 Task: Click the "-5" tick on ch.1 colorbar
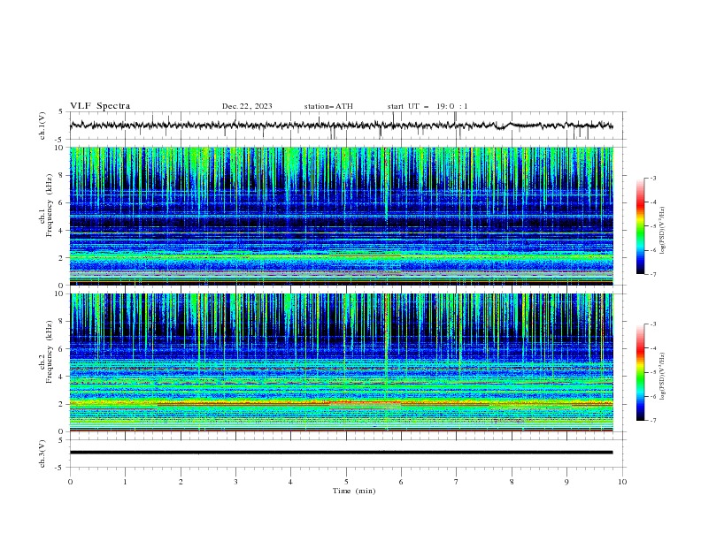tap(653, 226)
